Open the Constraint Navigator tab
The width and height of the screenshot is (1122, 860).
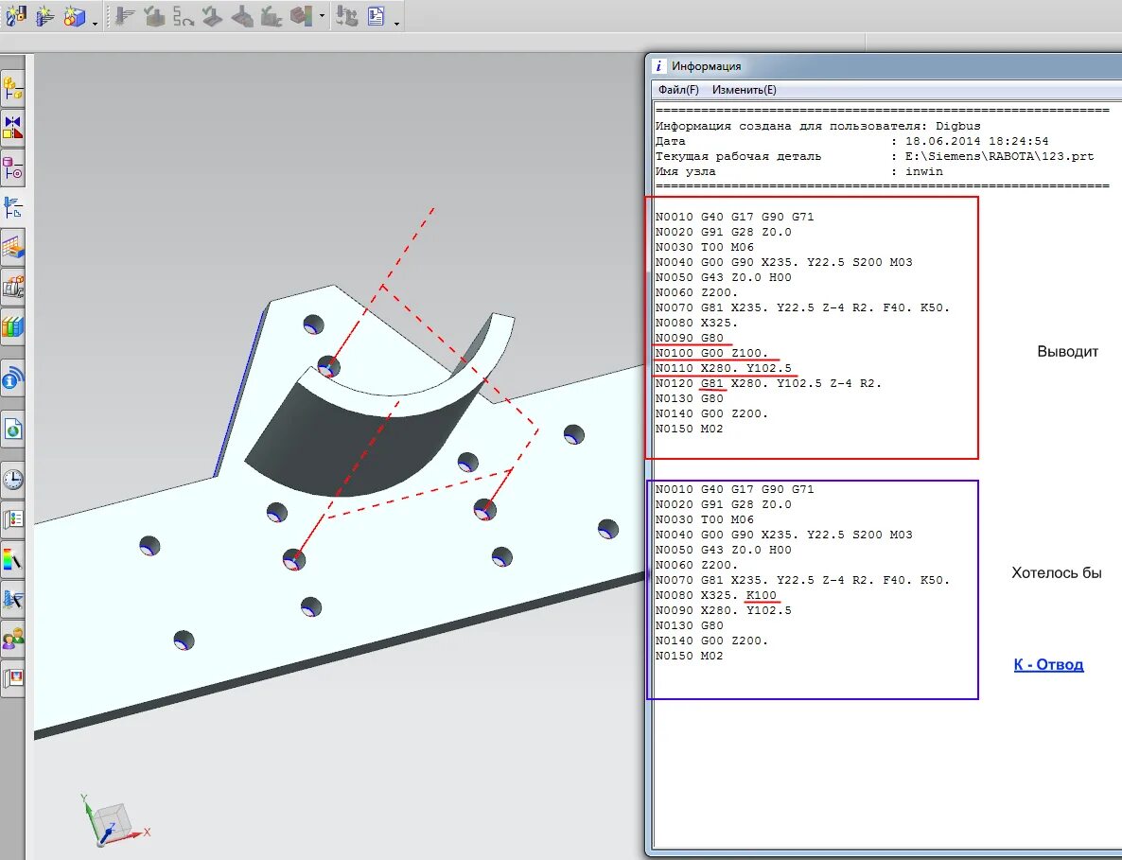pyautogui.click(x=13, y=128)
